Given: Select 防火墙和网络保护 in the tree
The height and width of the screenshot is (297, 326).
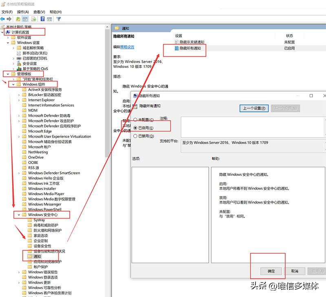Looking at the screenshot, I should (48, 230).
